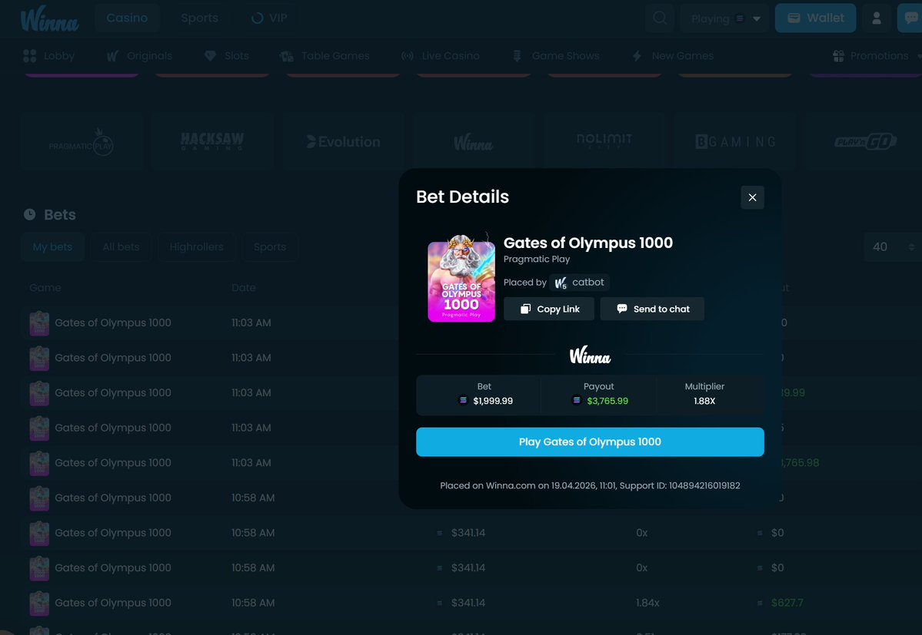
Task: Switch to Highrollers tab
Action: 196,247
